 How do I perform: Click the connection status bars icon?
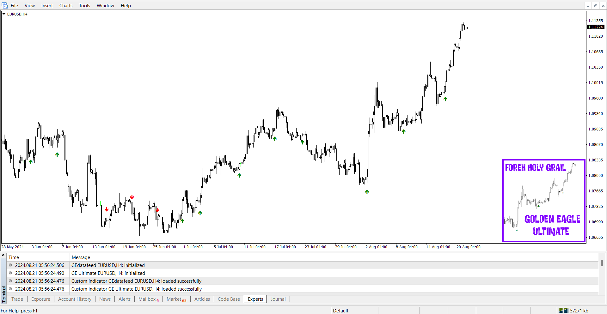[563, 311]
